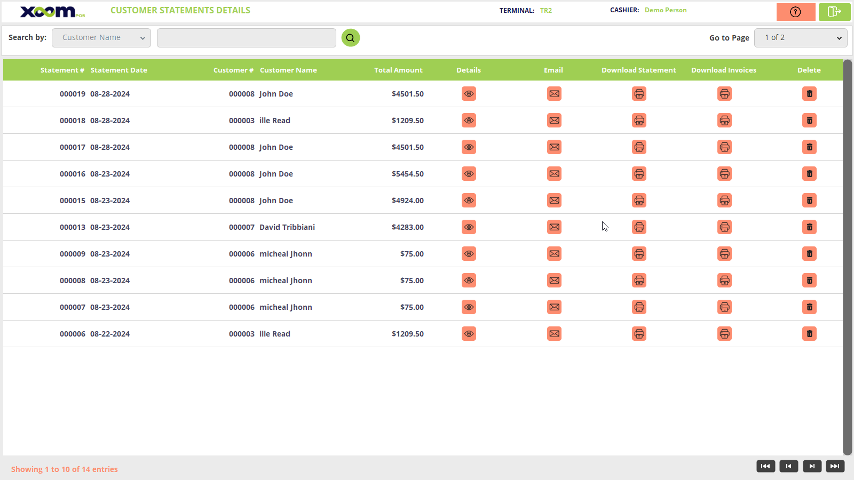The image size is (854, 480).
Task: Download invoices for statement 000016
Action: pos(724,174)
